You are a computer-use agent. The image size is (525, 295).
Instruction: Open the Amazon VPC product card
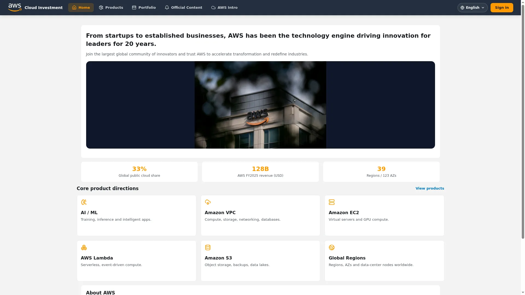pyautogui.click(x=260, y=216)
